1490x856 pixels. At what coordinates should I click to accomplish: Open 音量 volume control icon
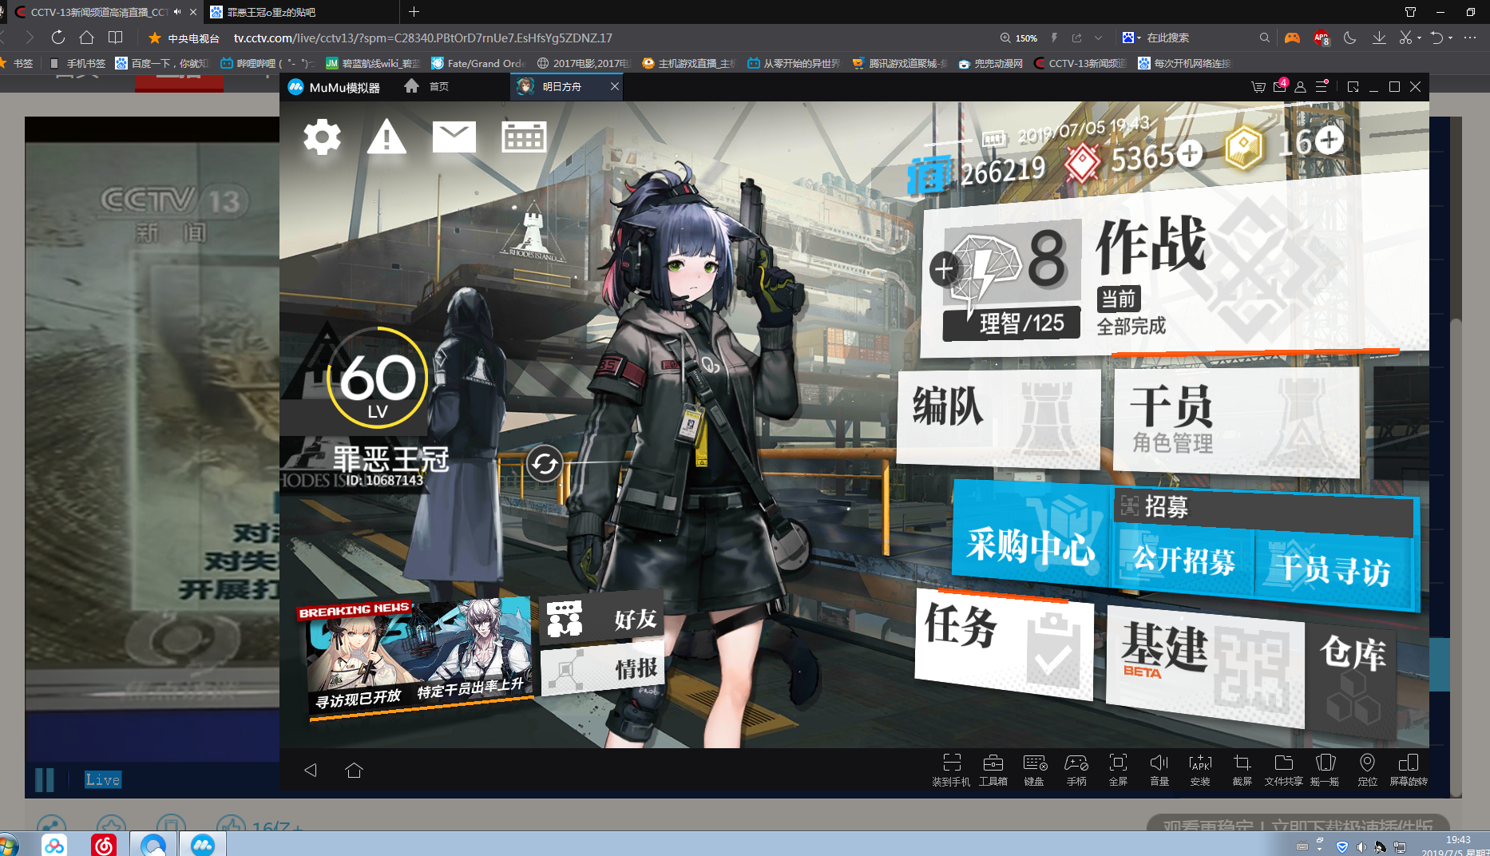click(x=1159, y=770)
